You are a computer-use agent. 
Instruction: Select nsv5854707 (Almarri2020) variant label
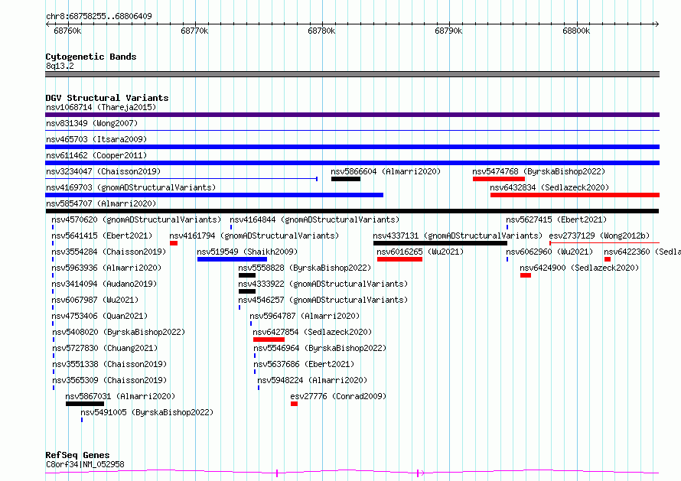101,203
